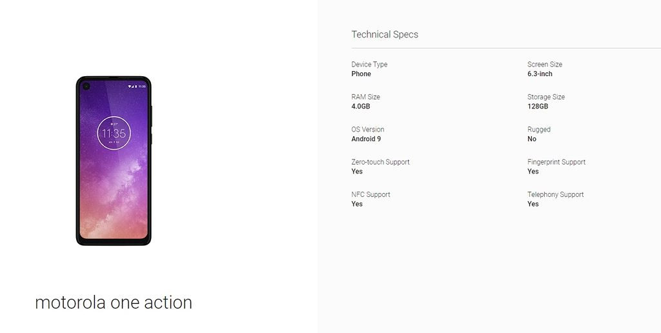The width and height of the screenshot is (661, 333).
Task: Select the OS Version label
Action: [368, 129]
